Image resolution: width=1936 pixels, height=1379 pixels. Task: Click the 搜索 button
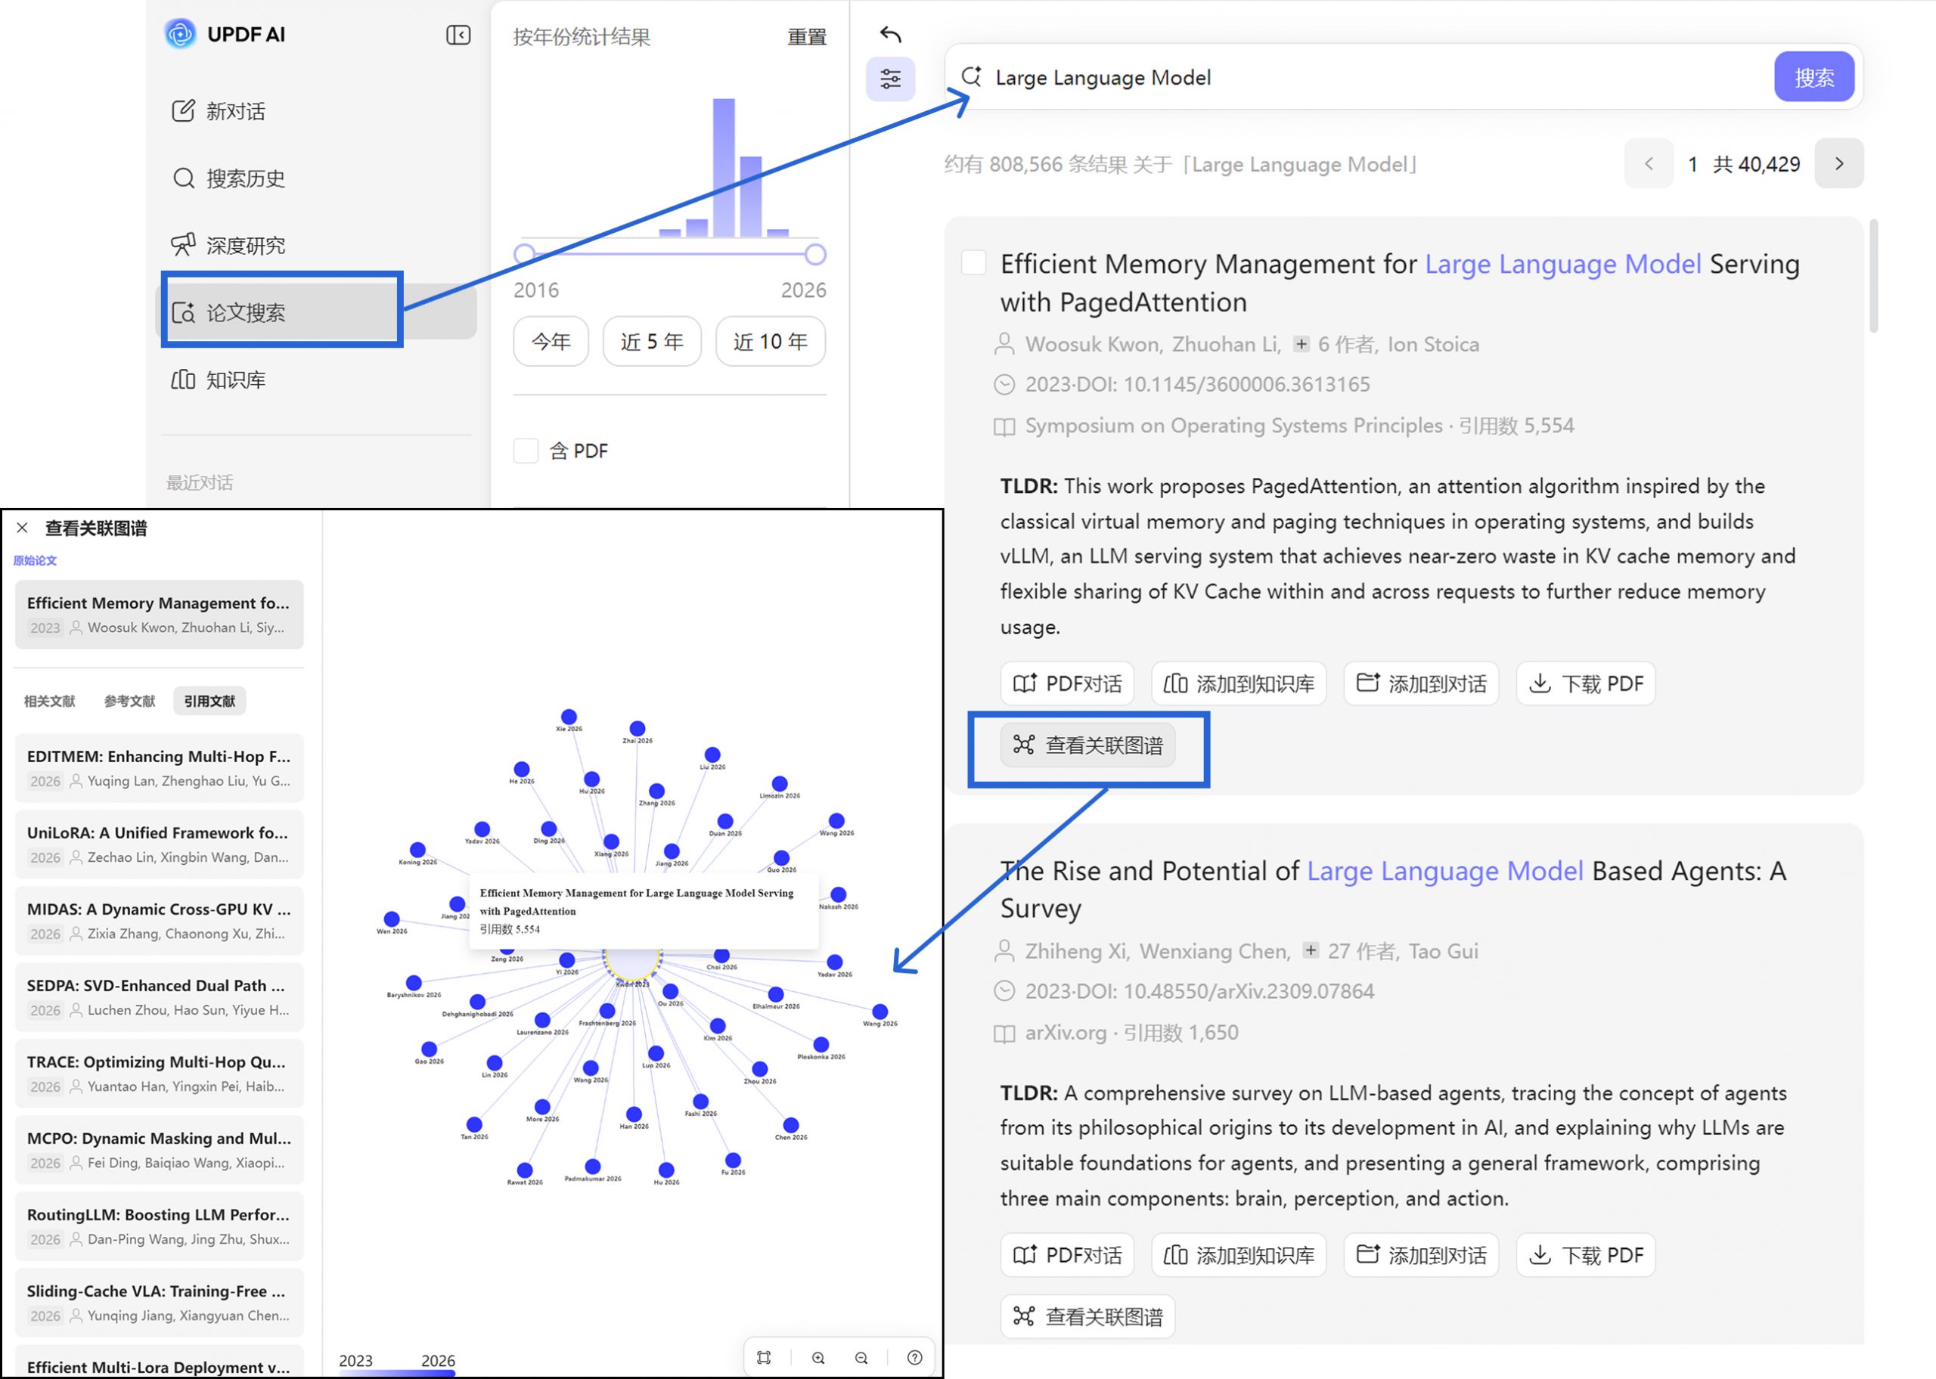click(x=1813, y=77)
